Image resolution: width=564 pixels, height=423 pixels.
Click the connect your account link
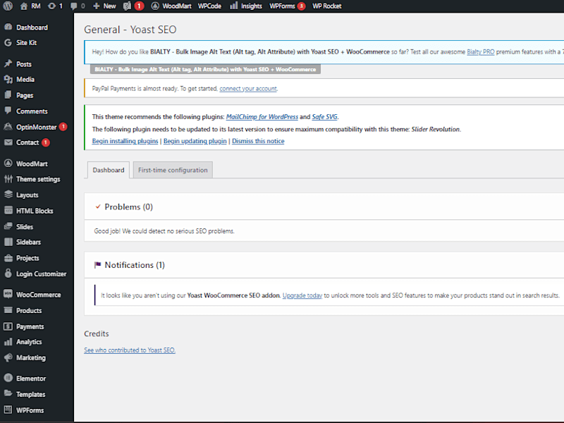point(248,89)
